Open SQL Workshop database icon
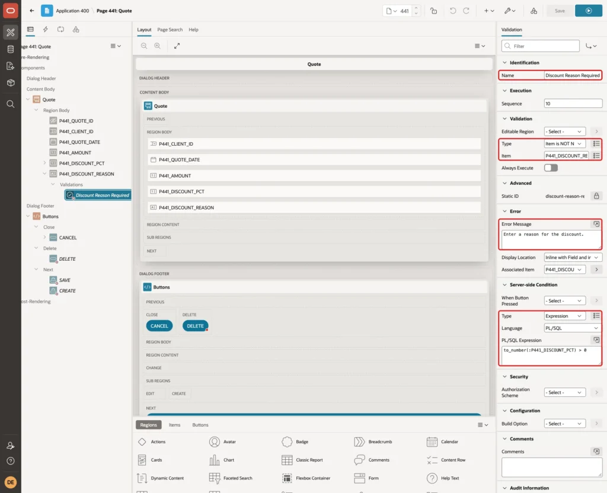The height and width of the screenshot is (493, 607). click(x=11, y=49)
